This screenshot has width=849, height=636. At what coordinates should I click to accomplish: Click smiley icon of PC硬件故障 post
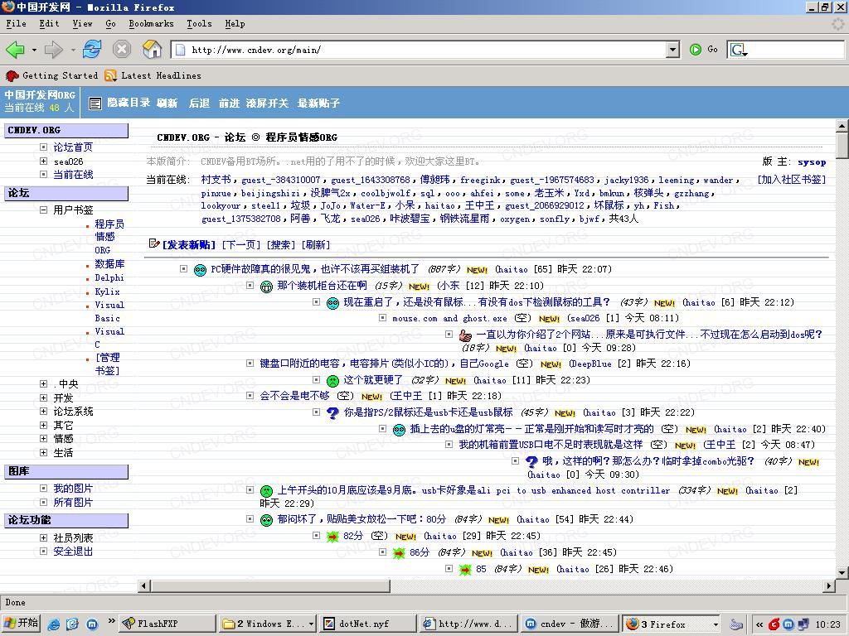click(x=201, y=270)
